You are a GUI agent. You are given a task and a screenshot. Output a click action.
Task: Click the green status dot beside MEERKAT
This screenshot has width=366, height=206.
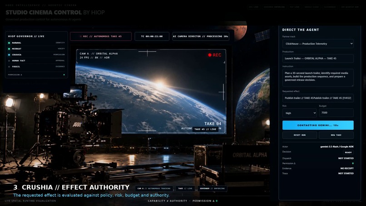[9, 49]
